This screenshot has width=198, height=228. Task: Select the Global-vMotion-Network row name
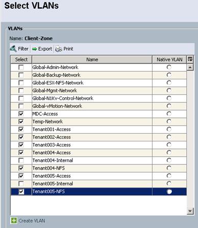57,106
